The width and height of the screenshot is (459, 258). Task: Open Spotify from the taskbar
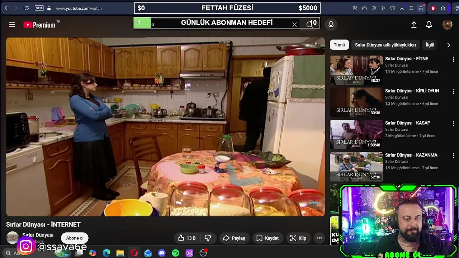pos(175,253)
